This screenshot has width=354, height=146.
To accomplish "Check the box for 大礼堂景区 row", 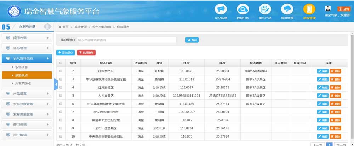I will pyautogui.click(x=61, y=95).
